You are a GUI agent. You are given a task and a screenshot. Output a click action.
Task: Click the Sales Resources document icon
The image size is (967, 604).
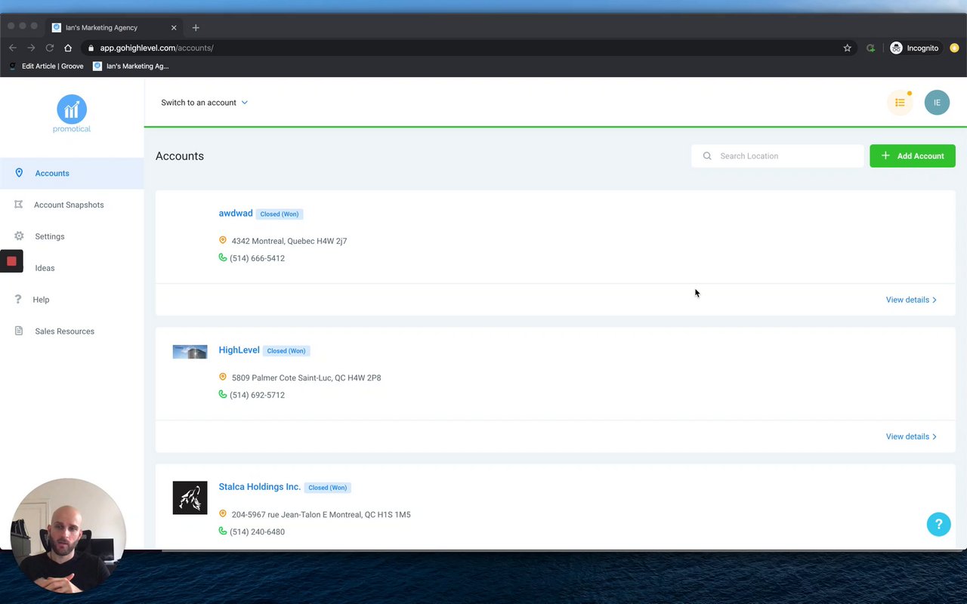(19, 331)
